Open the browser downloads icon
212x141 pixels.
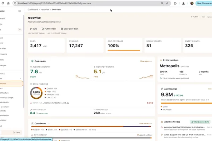(x=183, y=3)
